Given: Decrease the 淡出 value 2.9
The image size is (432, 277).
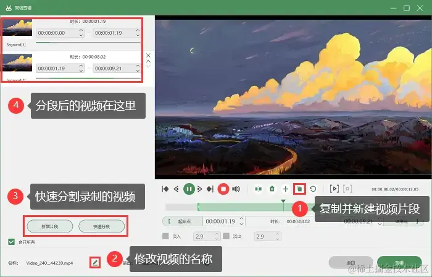Looking at the screenshot, I should (278, 239).
